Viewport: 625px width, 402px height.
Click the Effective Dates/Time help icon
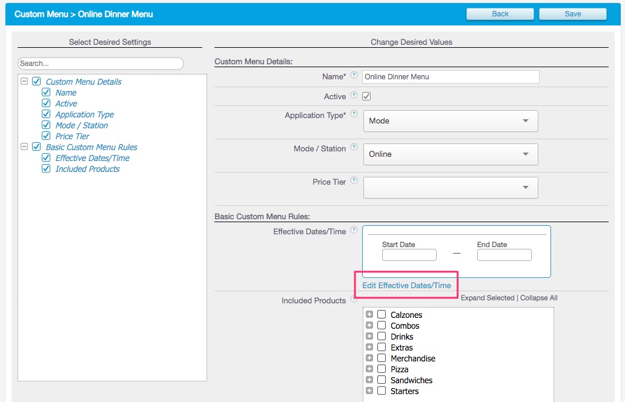[355, 230]
